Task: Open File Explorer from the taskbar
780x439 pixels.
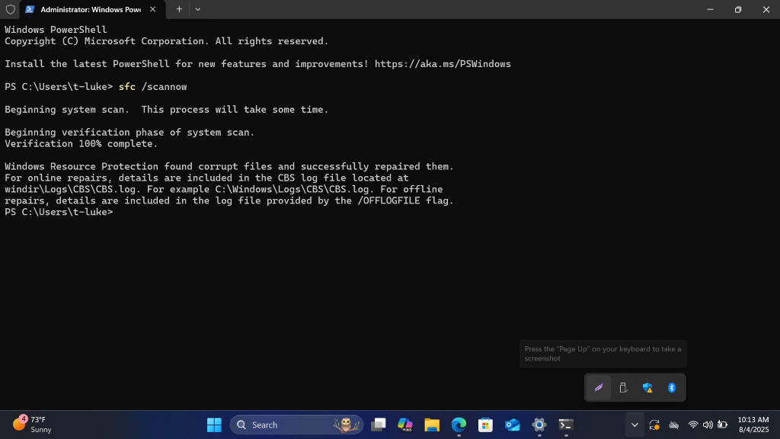Action: pos(431,425)
